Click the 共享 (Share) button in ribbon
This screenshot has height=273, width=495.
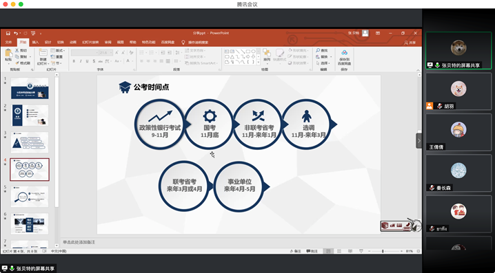[x=410, y=43]
